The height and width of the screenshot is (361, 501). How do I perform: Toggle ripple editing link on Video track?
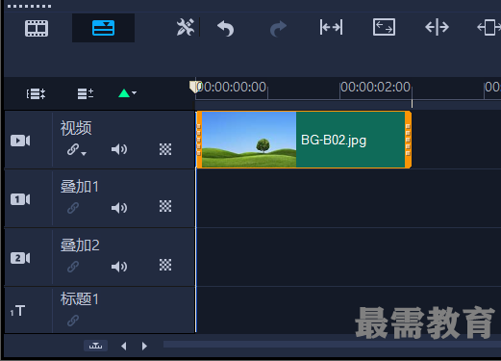point(73,149)
